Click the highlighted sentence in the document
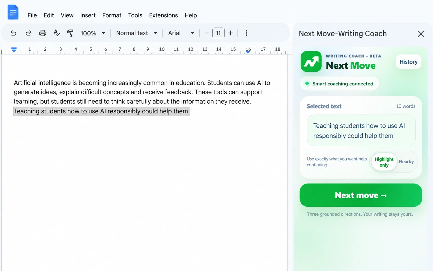 point(101,111)
